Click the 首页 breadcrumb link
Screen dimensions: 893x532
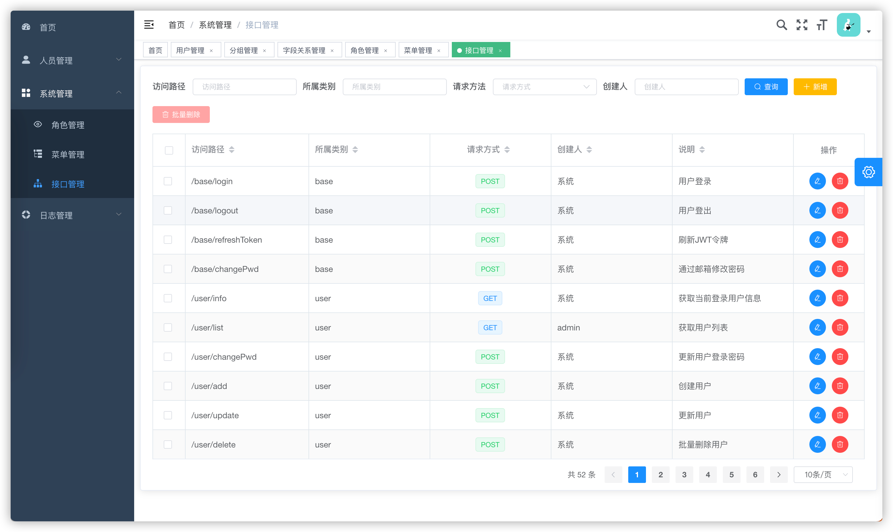pos(177,25)
